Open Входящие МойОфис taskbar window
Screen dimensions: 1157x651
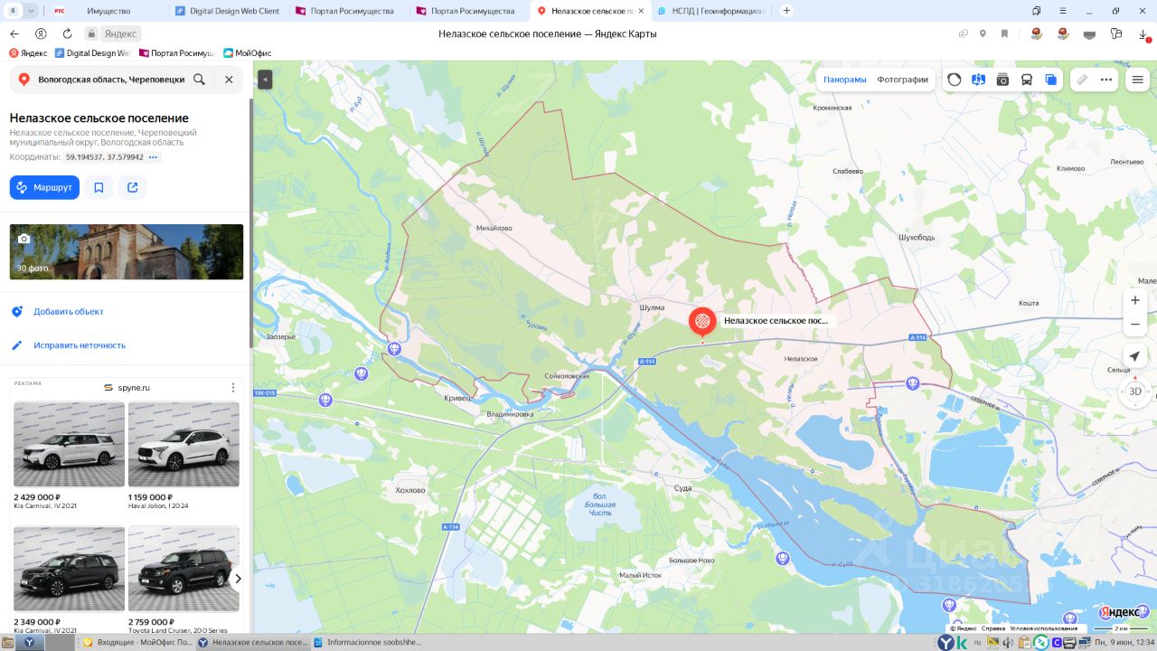pos(137,642)
